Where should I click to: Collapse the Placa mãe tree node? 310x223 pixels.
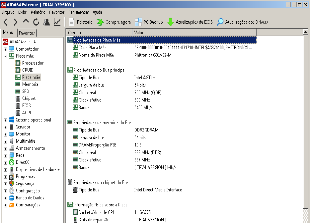click(x=6, y=56)
